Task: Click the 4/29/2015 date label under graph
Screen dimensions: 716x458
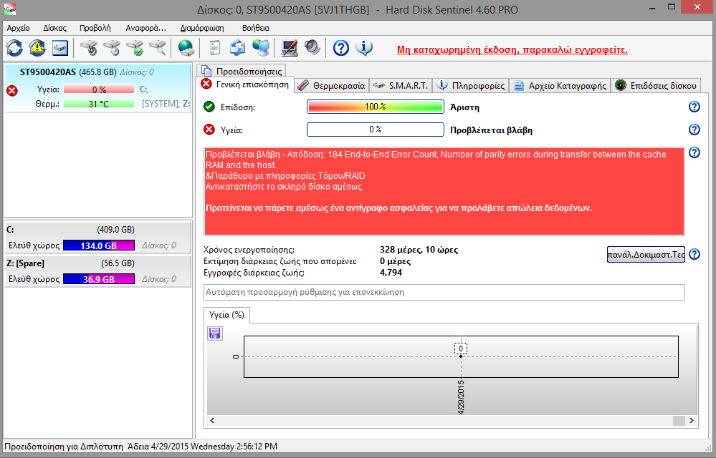Action: pos(461,397)
